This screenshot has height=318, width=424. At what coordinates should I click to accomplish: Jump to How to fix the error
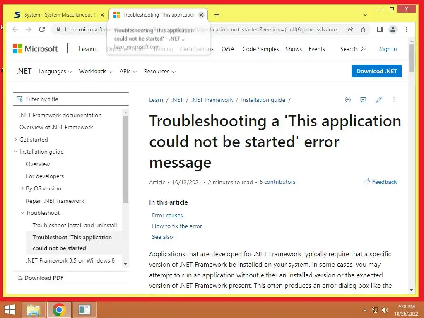click(177, 226)
